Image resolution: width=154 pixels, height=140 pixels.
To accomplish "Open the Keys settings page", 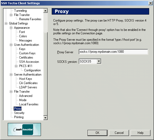I will coord(22,49).
